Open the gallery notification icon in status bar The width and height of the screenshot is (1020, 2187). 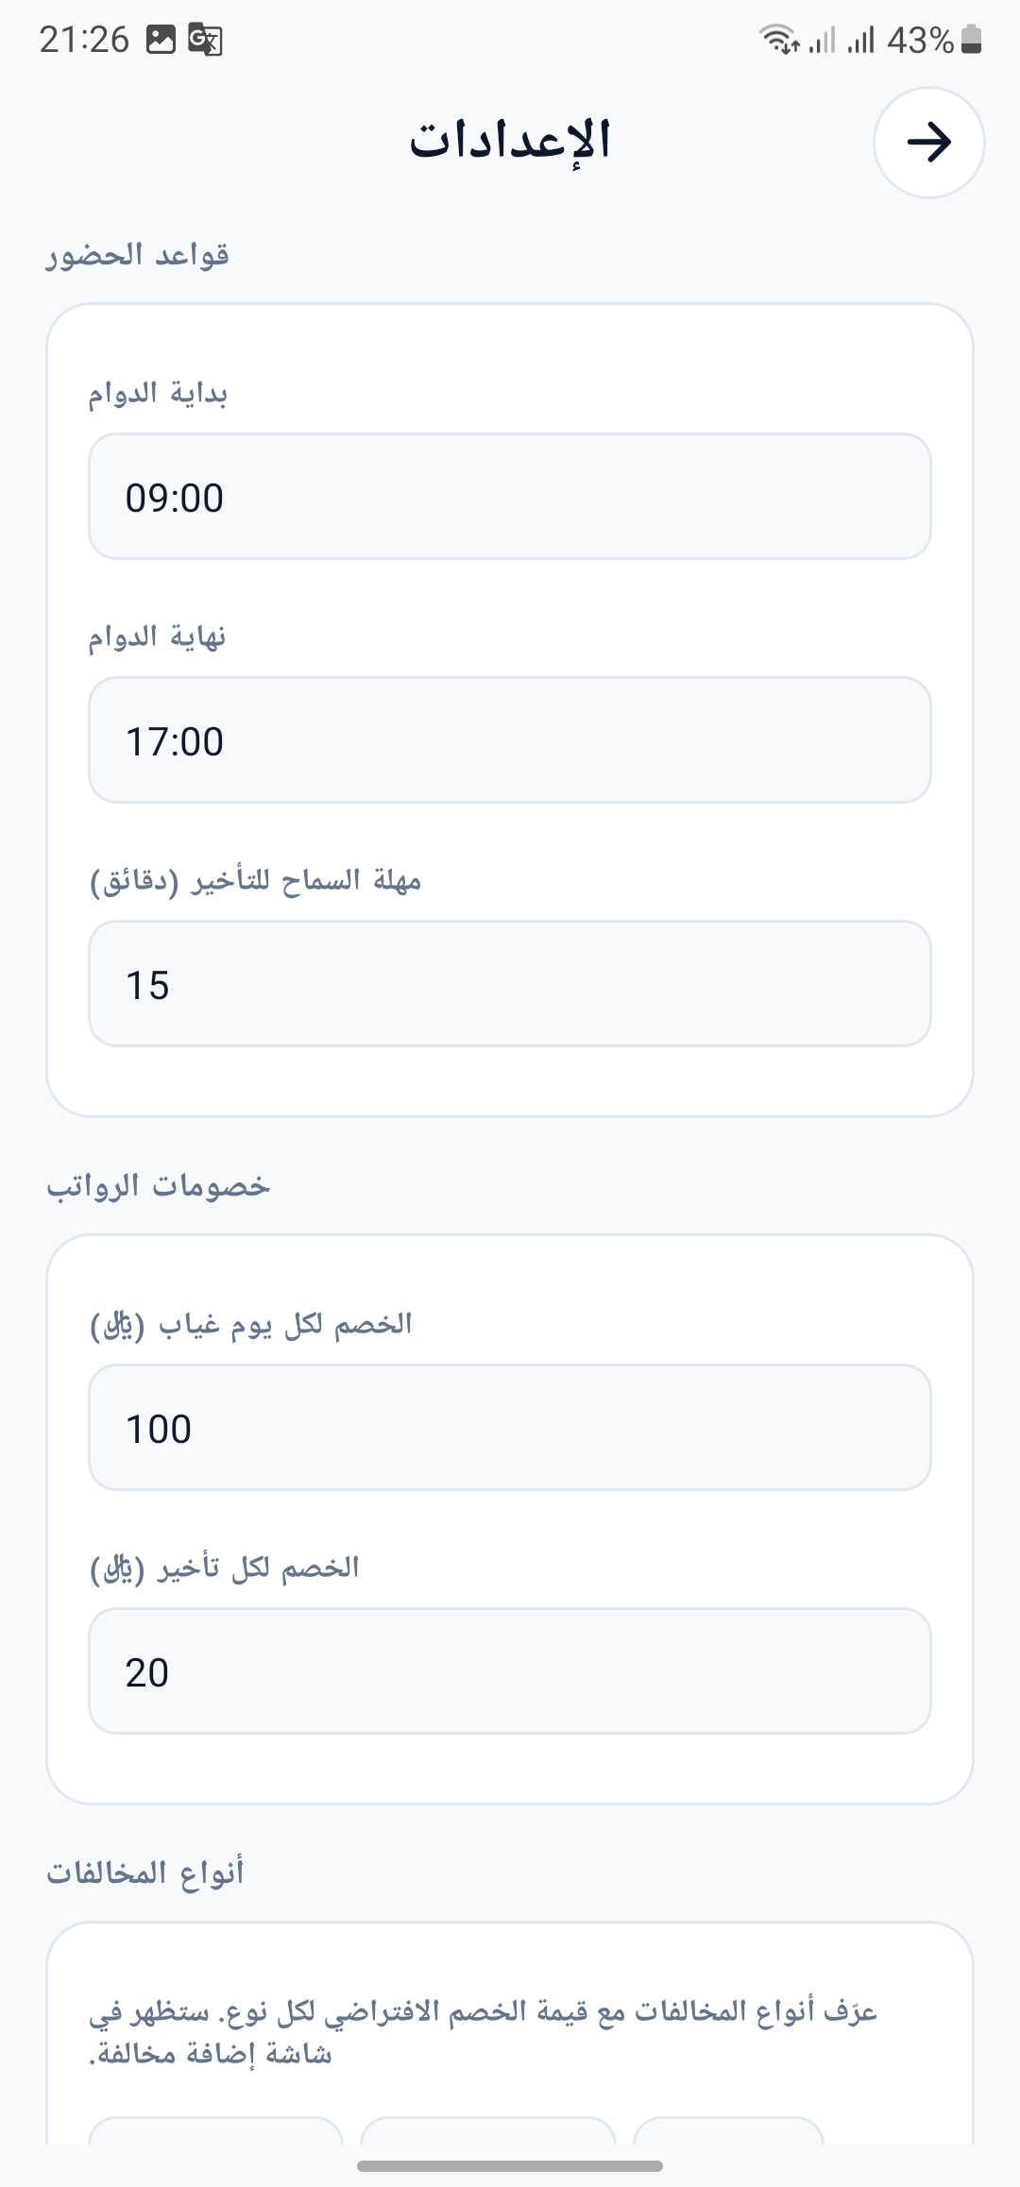(x=161, y=40)
